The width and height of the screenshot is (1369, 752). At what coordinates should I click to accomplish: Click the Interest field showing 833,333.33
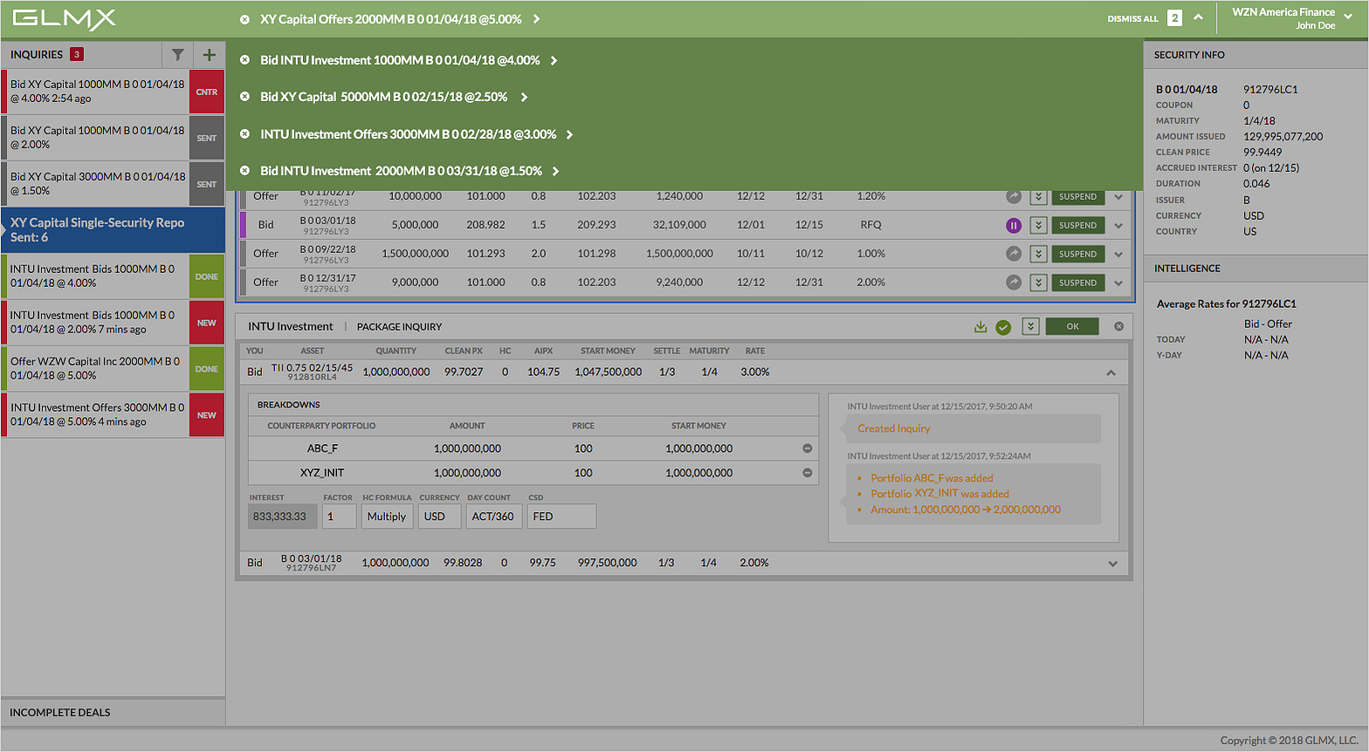(x=283, y=516)
